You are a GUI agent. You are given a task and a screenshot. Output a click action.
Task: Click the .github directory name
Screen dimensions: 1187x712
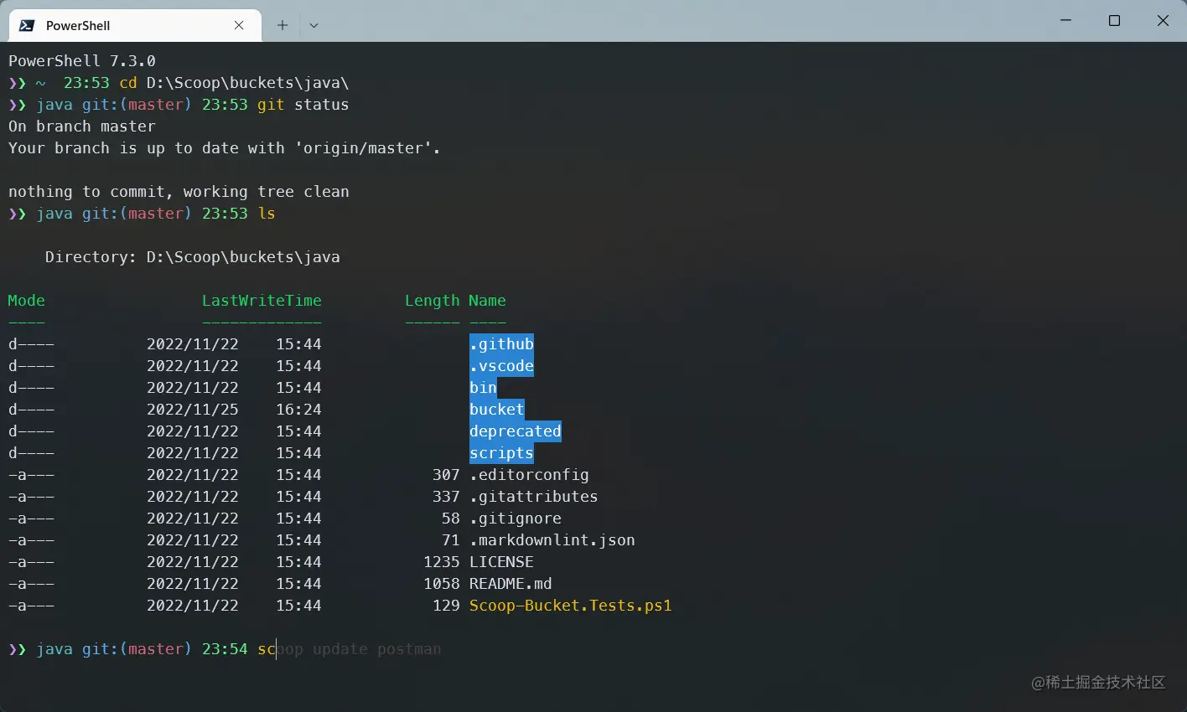[x=501, y=344]
